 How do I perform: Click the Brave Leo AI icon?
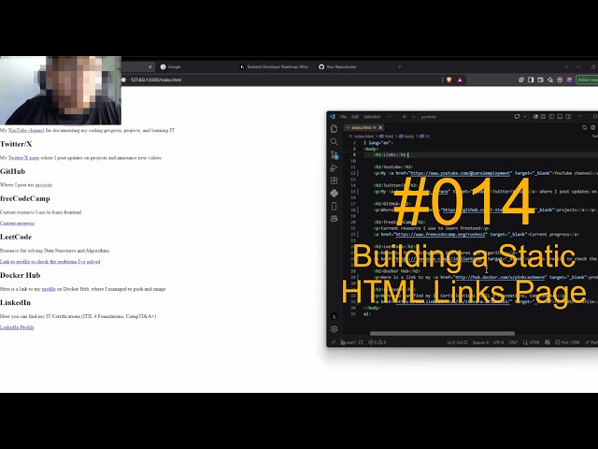[x=550, y=80]
